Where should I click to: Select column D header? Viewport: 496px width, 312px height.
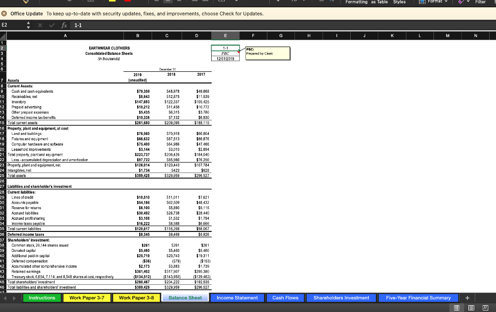coord(197,36)
